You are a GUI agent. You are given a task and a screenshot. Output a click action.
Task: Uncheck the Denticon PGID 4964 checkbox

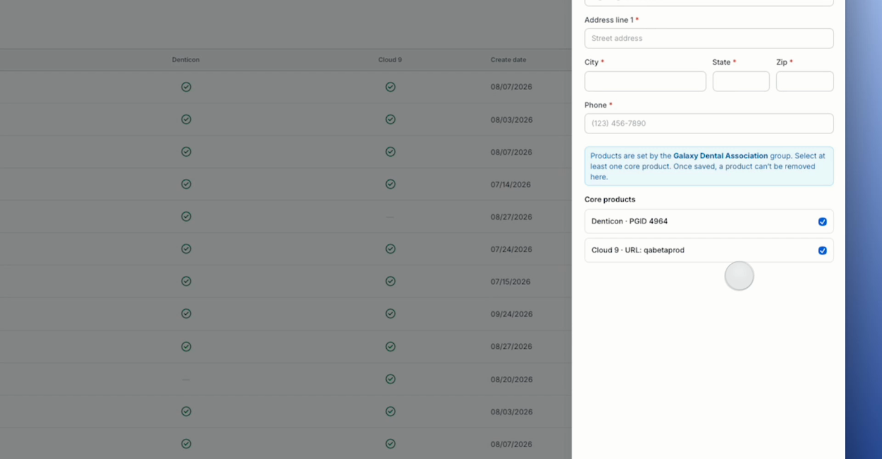tap(822, 222)
